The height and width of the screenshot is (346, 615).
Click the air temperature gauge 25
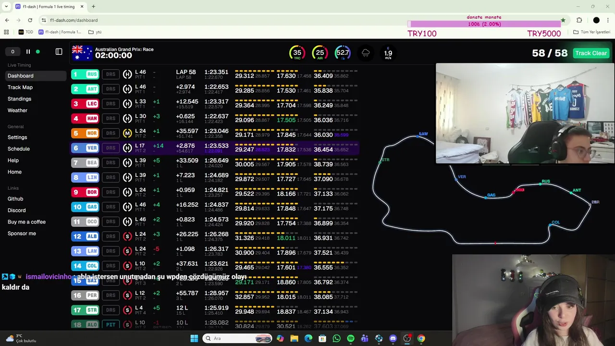[320, 53]
